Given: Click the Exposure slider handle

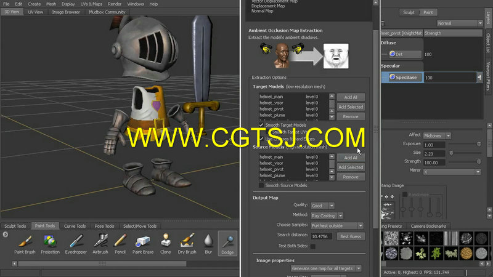Looking at the screenshot, I should coord(479,144).
